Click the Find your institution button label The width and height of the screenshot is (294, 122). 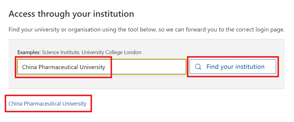(x=235, y=67)
